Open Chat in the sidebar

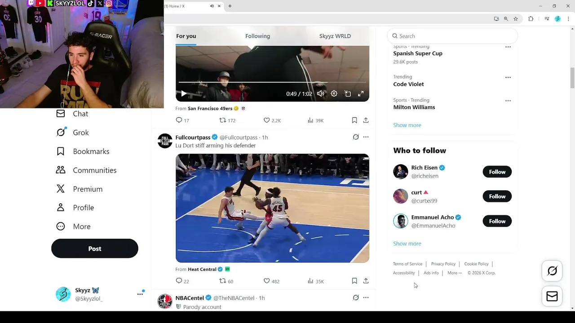click(72, 114)
